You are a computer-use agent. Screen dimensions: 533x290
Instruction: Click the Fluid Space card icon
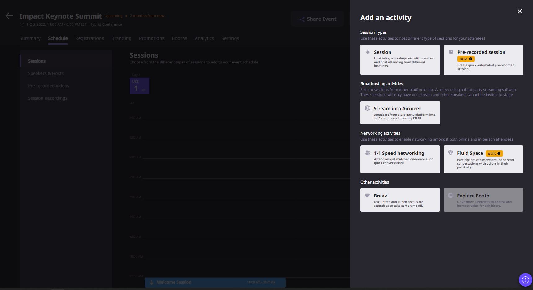[451, 152]
